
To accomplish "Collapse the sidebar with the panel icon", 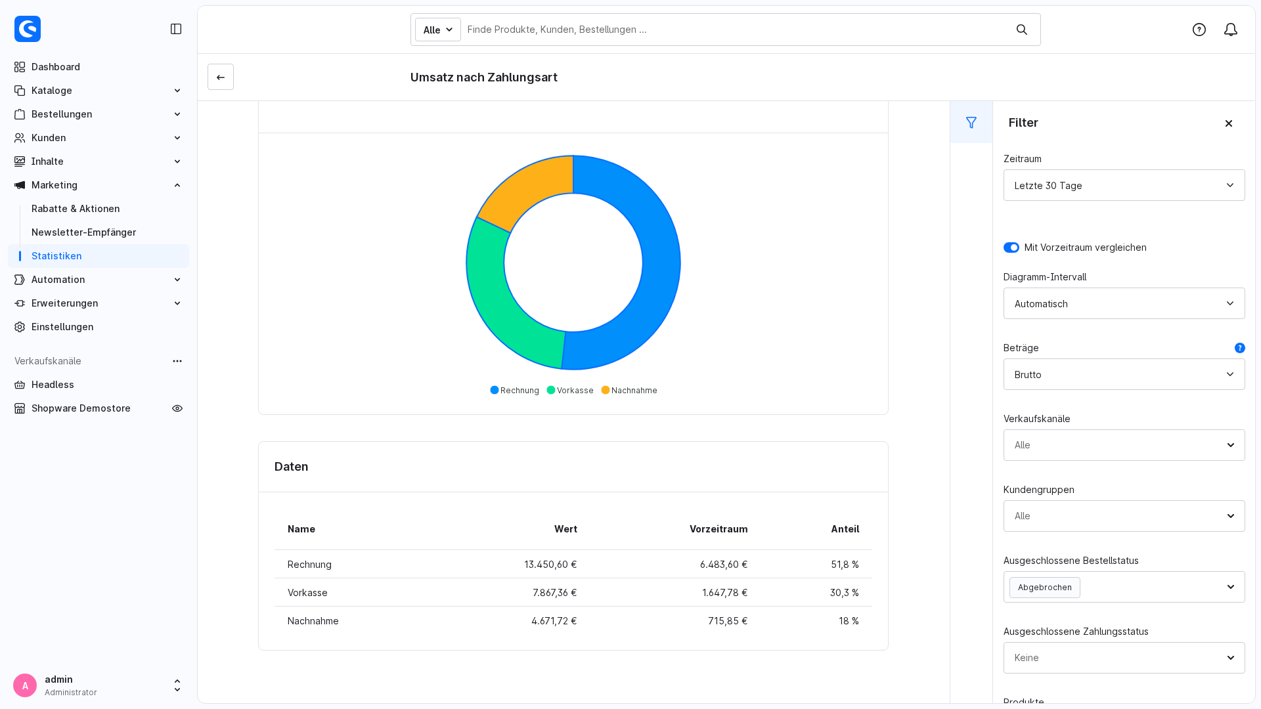I will (176, 29).
